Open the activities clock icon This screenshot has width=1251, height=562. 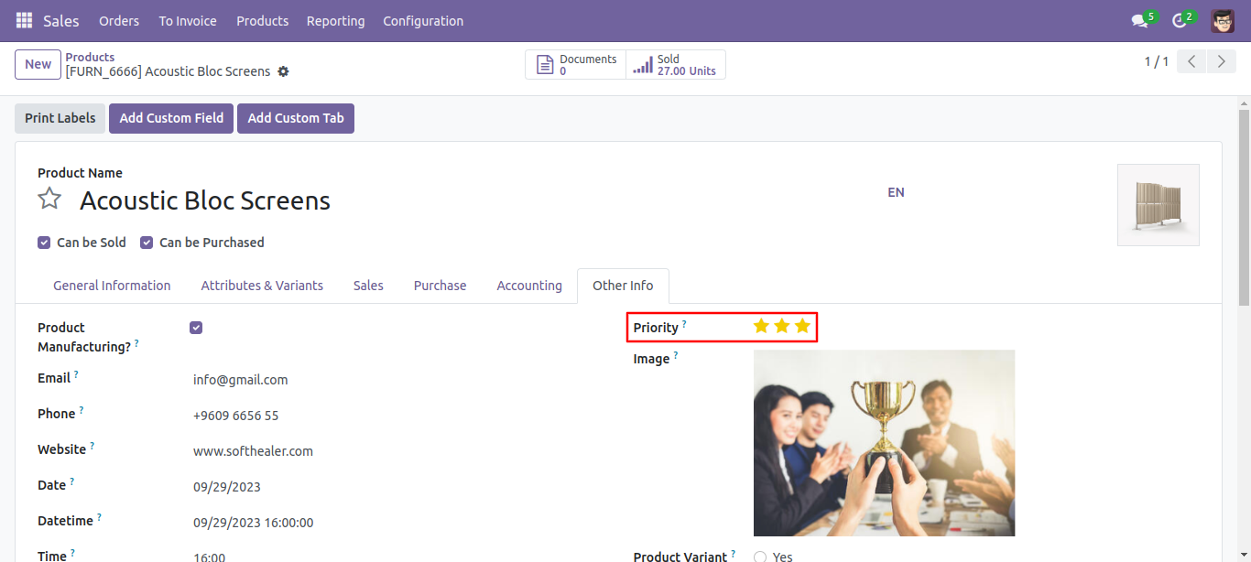pyautogui.click(x=1180, y=20)
